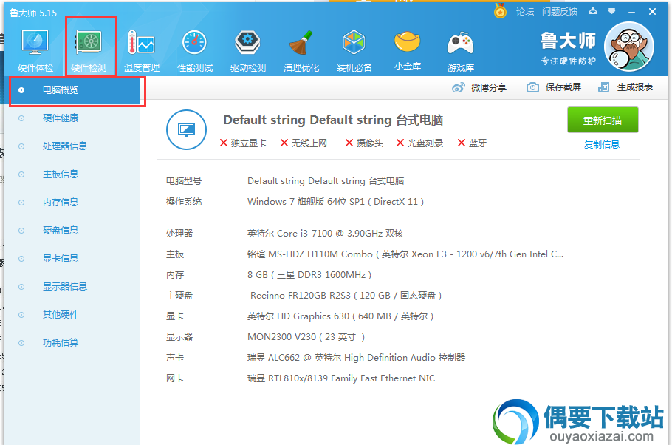Click the Weibo icon
Viewport: 672px width, 445px height.
coord(458,87)
